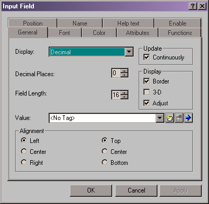Select Right horizontal alignment radio button
The height and width of the screenshot is (204, 209).
tap(24, 162)
